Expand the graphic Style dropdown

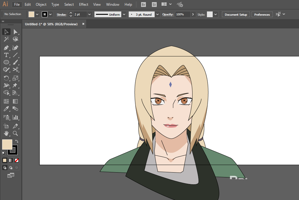215,14
